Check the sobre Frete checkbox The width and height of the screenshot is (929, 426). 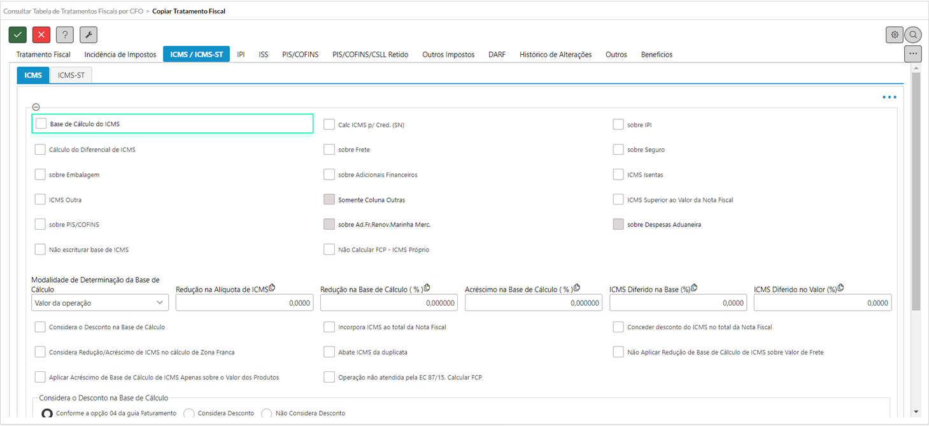click(329, 150)
